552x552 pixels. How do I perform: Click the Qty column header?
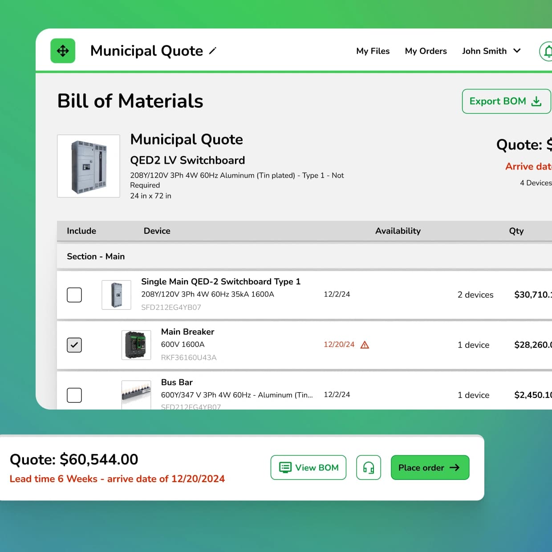[x=516, y=231]
